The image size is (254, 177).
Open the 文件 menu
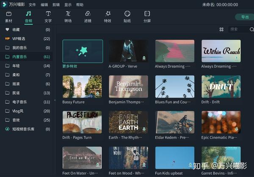pyautogui.click(x=32, y=5)
